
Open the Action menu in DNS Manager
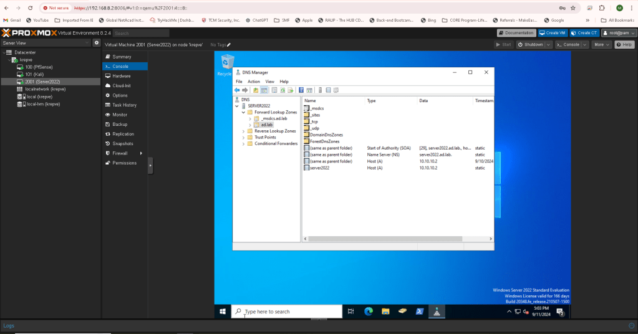pos(253,82)
